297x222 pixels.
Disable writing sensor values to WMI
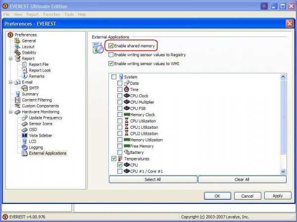click(x=111, y=64)
